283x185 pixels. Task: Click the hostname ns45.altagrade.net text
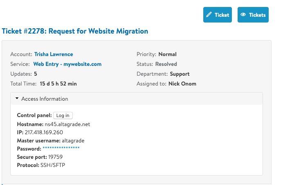click(x=67, y=124)
